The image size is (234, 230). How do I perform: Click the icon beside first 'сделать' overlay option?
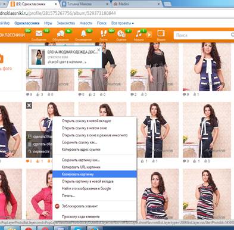(30, 136)
